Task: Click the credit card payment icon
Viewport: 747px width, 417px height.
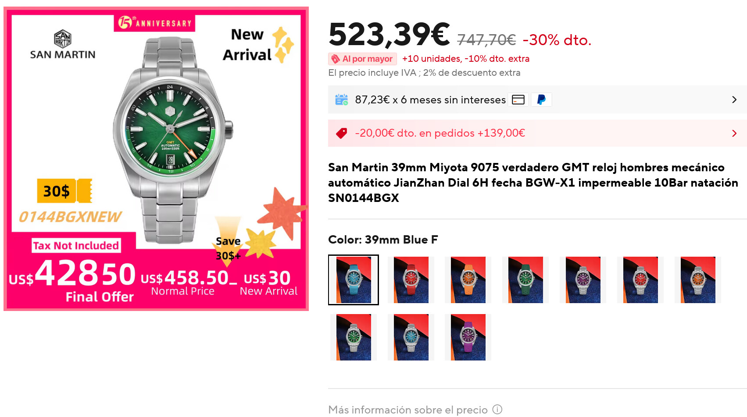Action: point(518,100)
